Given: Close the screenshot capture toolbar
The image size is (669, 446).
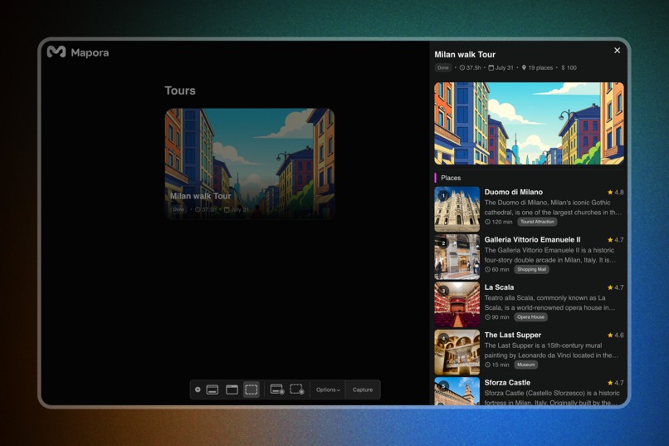Looking at the screenshot, I should point(198,390).
